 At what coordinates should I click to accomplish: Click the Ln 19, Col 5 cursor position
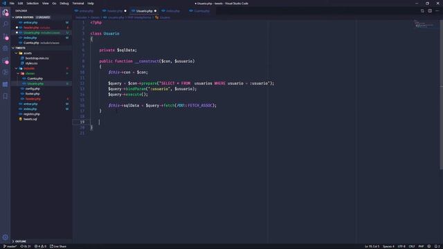click(372, 246)
